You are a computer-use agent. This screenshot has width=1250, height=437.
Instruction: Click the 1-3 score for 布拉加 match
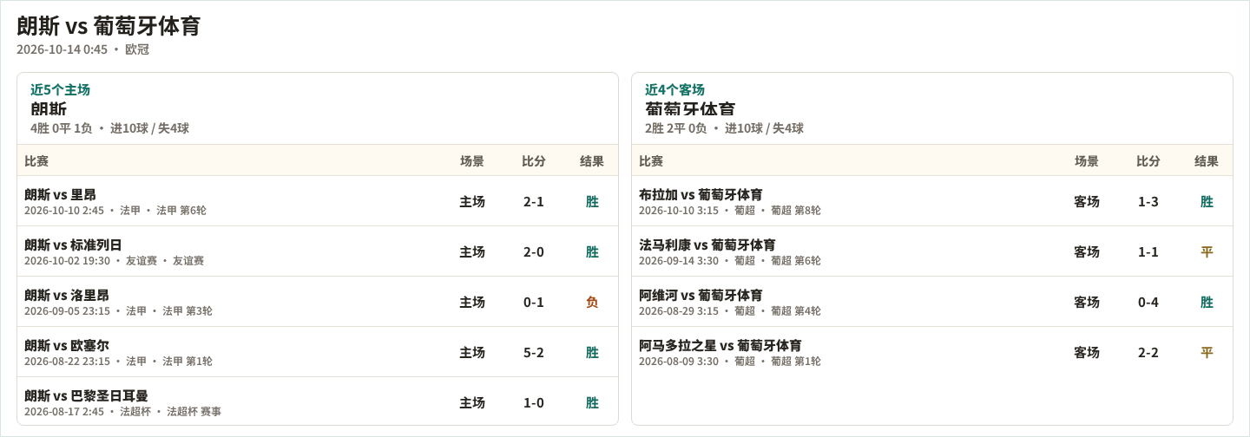[1148, 201]
